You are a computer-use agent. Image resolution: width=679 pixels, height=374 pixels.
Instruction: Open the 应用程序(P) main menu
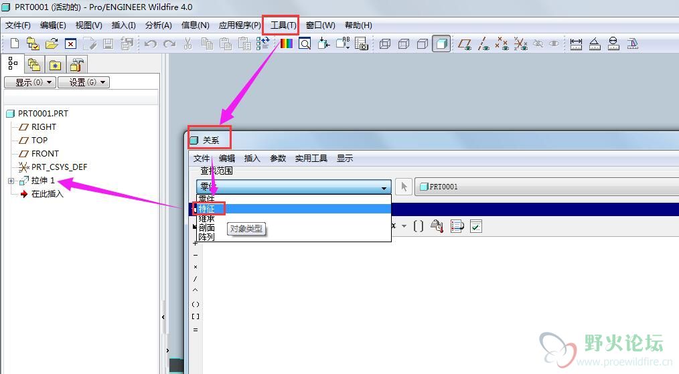pos(240,25)
